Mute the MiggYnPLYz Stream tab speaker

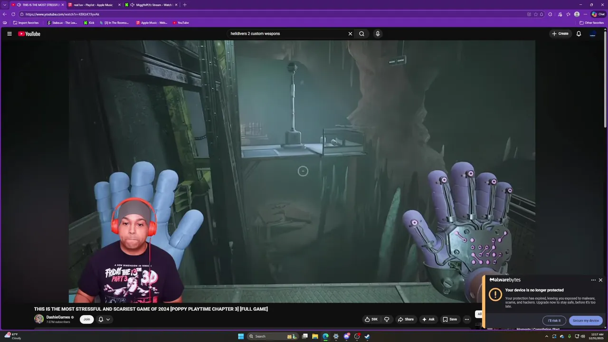click(x=132, y=5)
